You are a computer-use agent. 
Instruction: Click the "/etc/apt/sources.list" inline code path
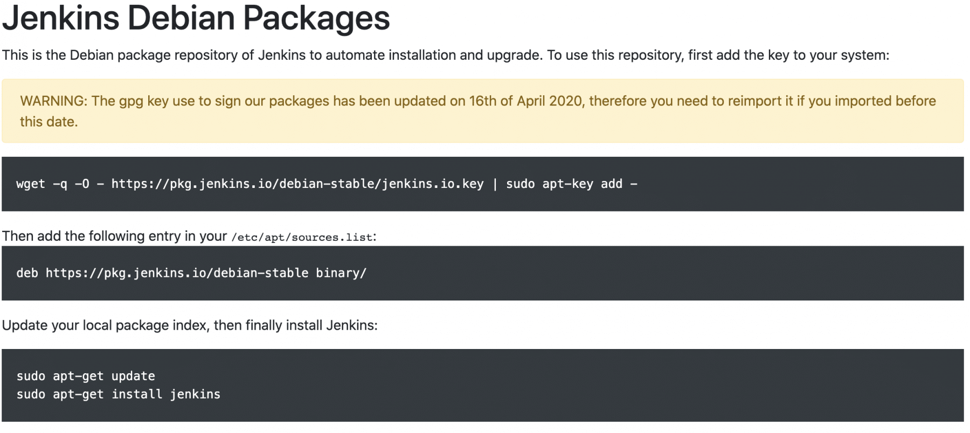(302, 238)
